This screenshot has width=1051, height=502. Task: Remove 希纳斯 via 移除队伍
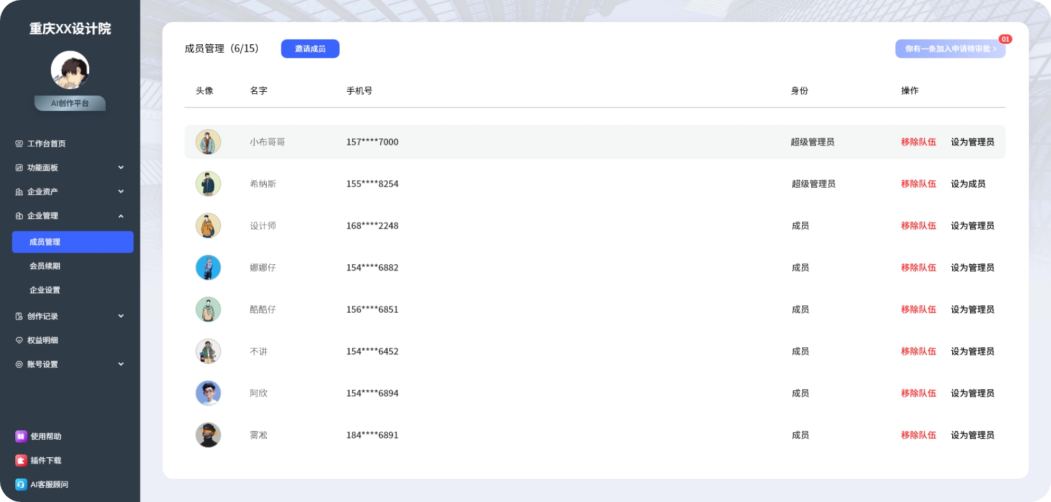918,184
